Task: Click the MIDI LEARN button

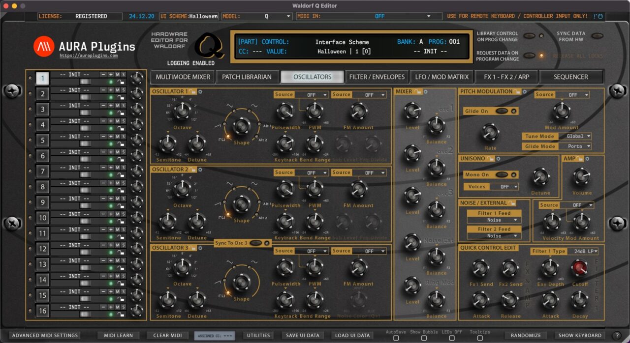Action: pos(118,335)
